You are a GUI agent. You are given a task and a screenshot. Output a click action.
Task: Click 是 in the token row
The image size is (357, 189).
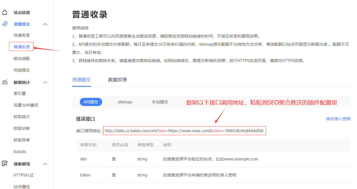114,175
